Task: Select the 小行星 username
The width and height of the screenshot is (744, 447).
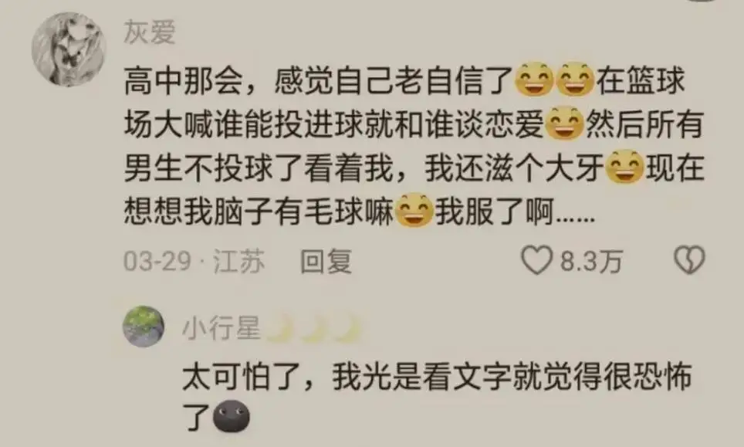Action: point(222,328)
